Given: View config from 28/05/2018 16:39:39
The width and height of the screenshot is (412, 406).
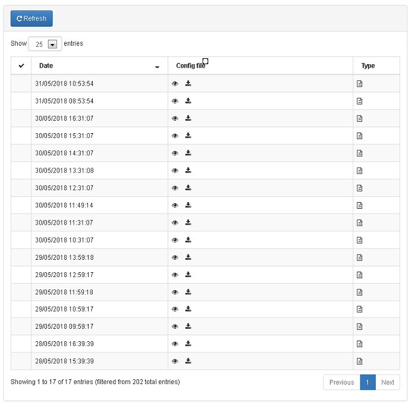Looking at the screenshot, I should coord(175,344).
